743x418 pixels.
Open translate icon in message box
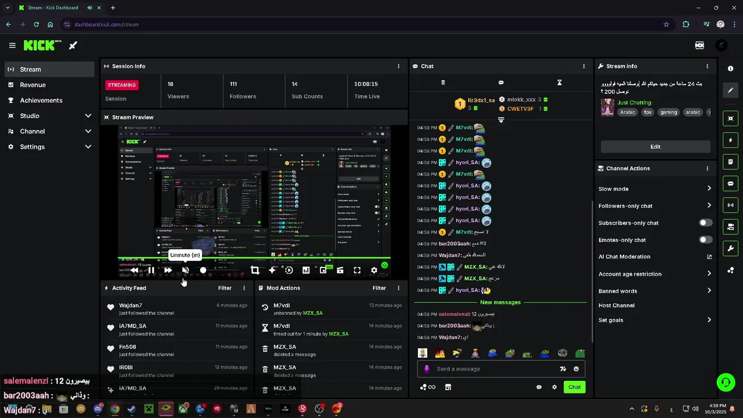pos(562,369)
